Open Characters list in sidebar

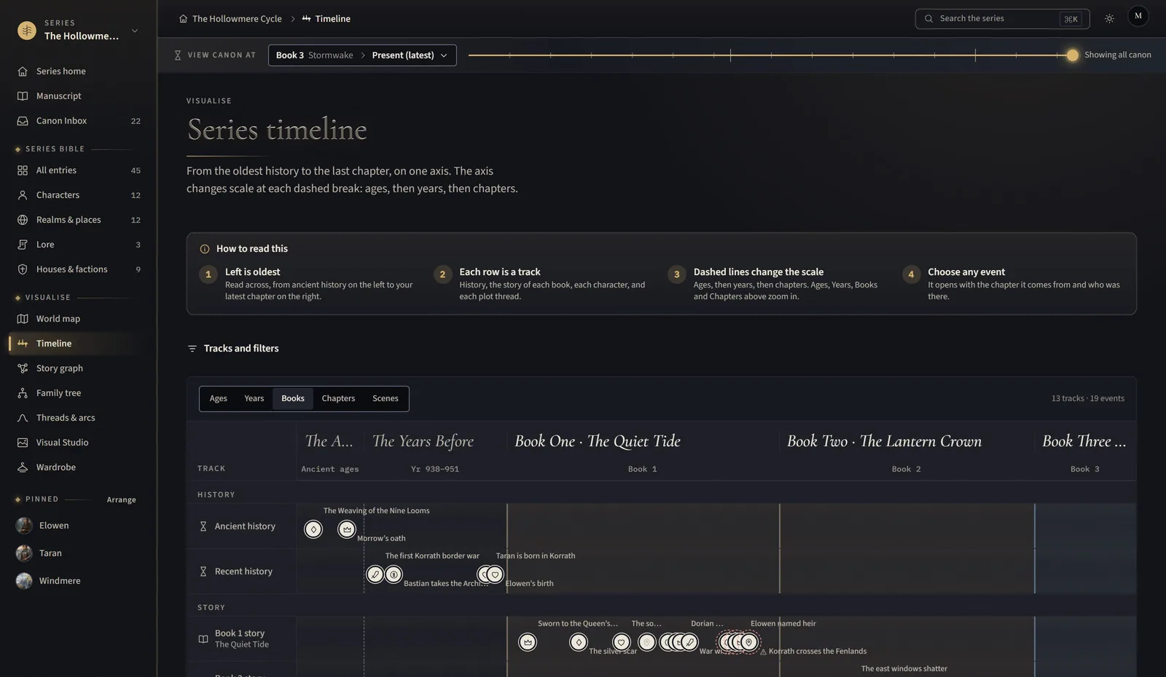click(x=78, y=195)
